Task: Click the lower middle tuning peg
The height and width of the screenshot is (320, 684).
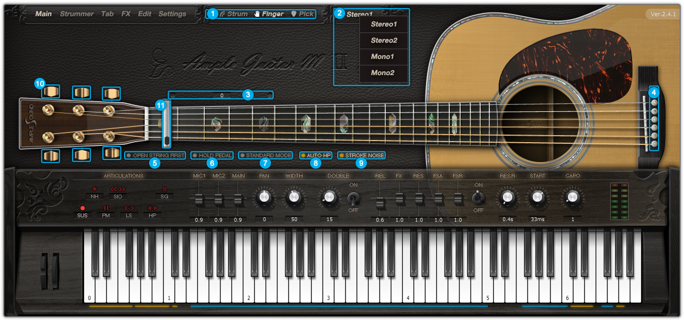Action: pos(81,155)
